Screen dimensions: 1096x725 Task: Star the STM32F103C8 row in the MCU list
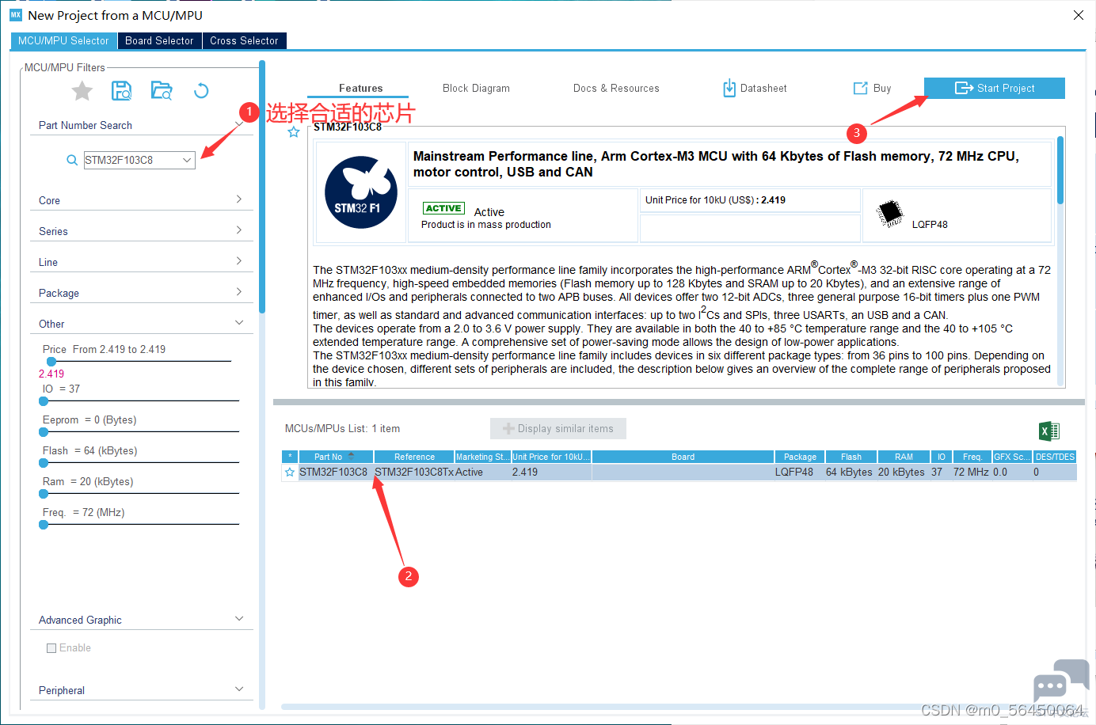[290, 473]
